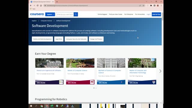The image size is (192, 108).
Task: Open For Universities nav item
Action: pyautogui.click(x=140, y=14)
